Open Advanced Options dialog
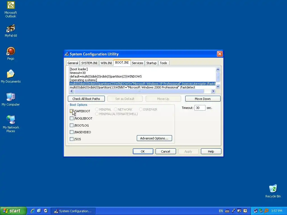This screenshot has width=287, height=215. pyautogui.click(x=154, y=138)
